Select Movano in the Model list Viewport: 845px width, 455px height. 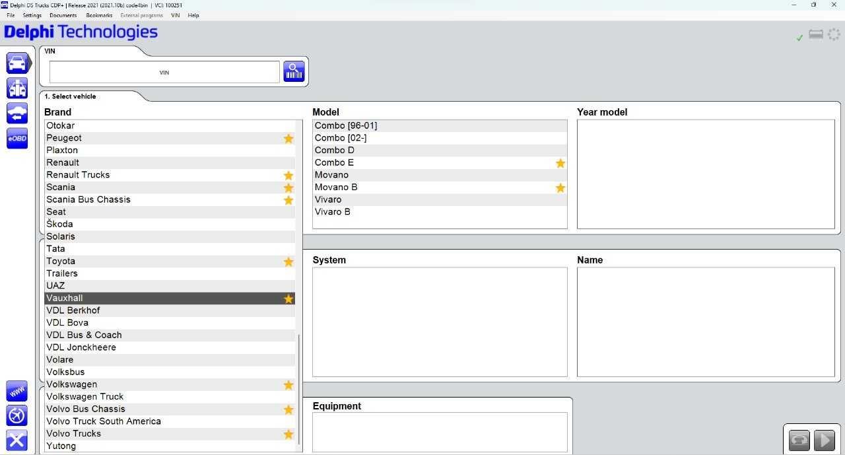pyautogui.click(x=440, y=175)
